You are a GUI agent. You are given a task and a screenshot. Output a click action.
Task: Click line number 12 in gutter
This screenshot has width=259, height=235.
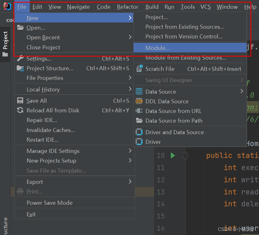click(161, 180)
